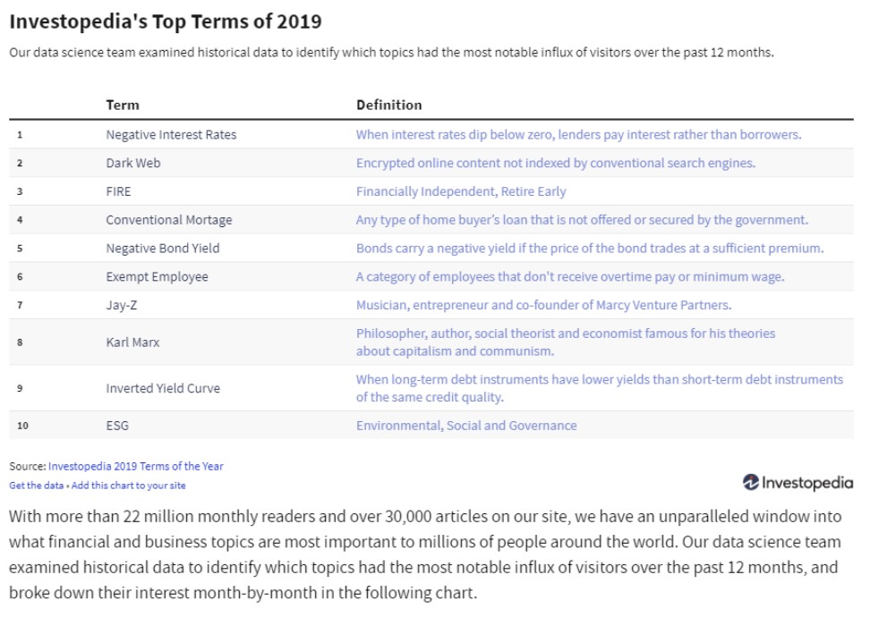Open the Dark Web definition link
Viewport: 887px width, 634px height.
[x=556, y=163]
